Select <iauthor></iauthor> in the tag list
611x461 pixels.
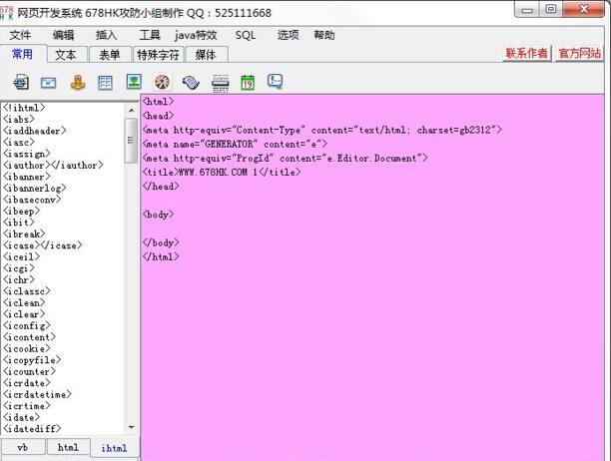pyautogui.click(x=53, y=165)
